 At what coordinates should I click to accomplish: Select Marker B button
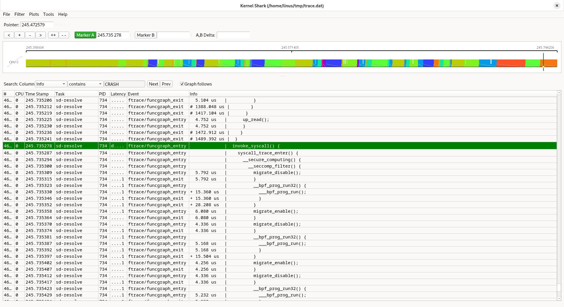(x=146, y=35)
